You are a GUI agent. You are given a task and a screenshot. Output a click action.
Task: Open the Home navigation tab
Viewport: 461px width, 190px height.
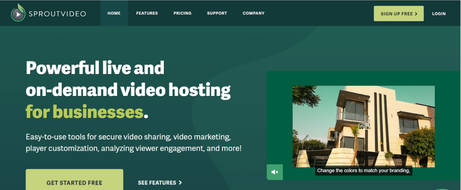114,13
